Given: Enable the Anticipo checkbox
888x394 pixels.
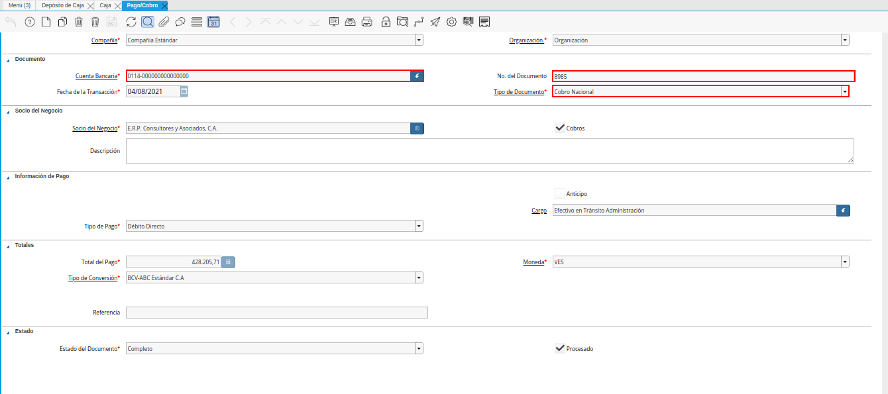Looking at the screenshot, I should (560, 193).
